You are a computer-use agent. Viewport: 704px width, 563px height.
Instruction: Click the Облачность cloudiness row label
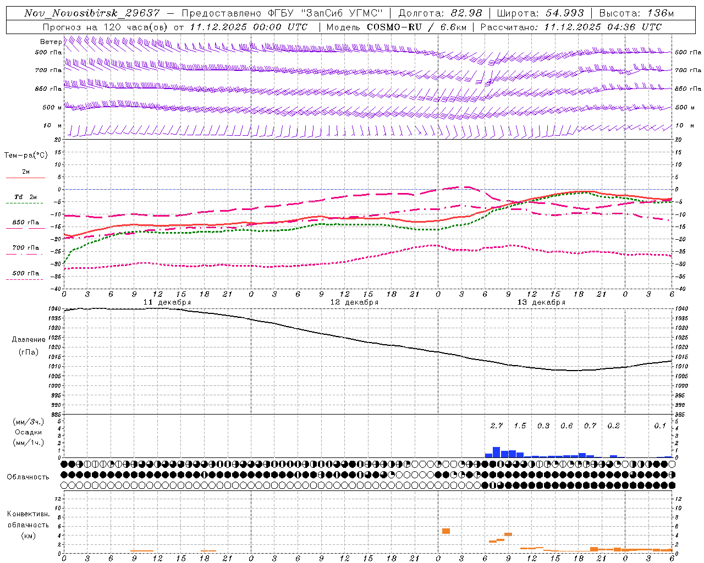[28, 477]
